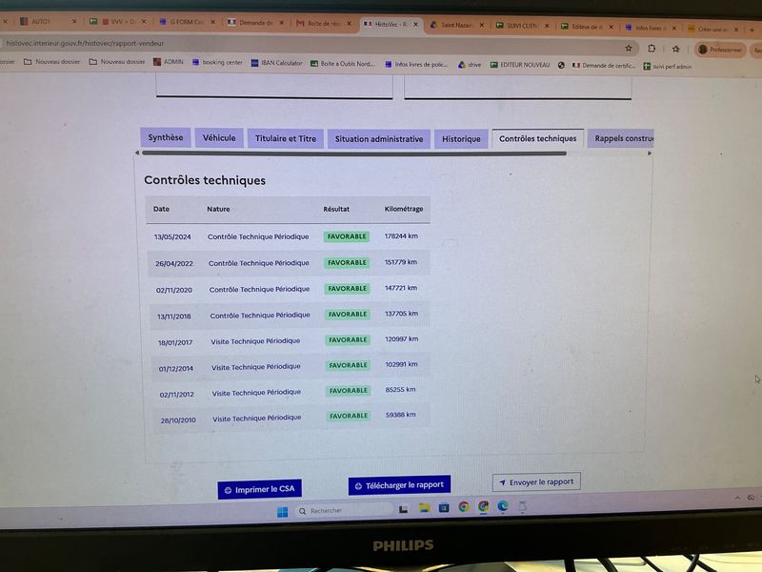The height and width of the screenshot is (572, 762).
Task: Open the browser extensions puzzle icon
Action: tap(652, 49)
